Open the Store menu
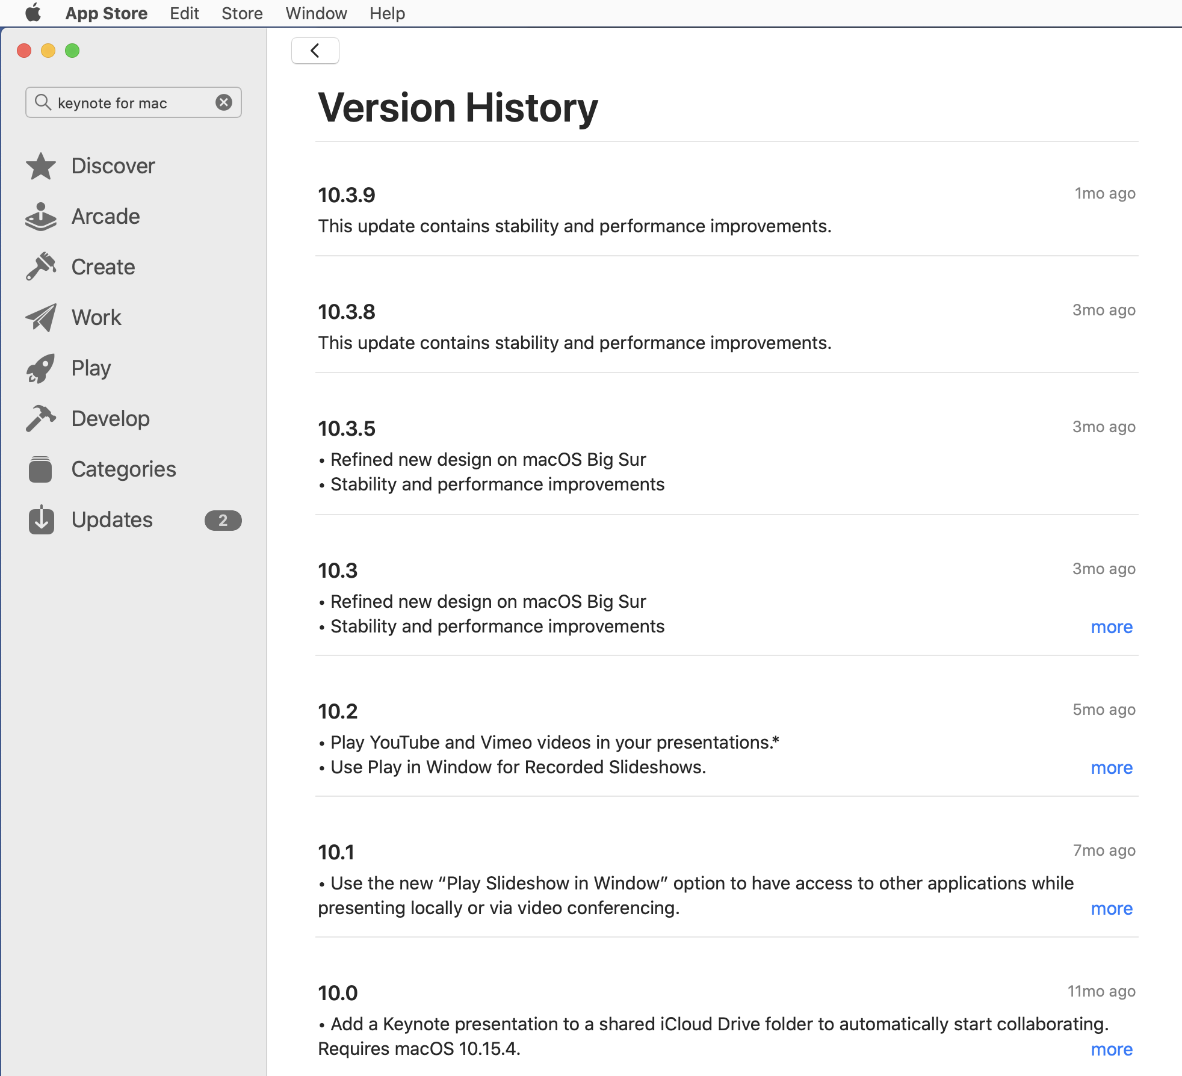The image size is (1182, 1076). (242, 13)
